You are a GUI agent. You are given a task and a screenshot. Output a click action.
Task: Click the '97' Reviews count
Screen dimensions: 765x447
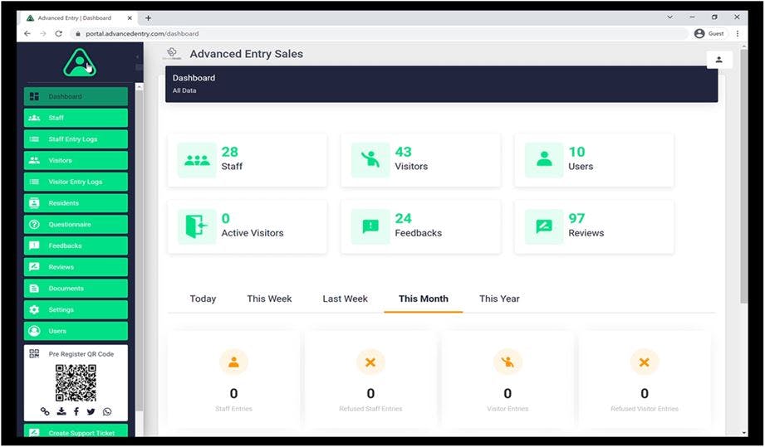(576, 218)
